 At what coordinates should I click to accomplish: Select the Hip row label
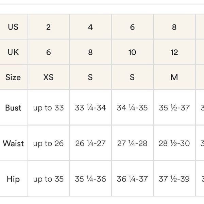tap(14, 178)
